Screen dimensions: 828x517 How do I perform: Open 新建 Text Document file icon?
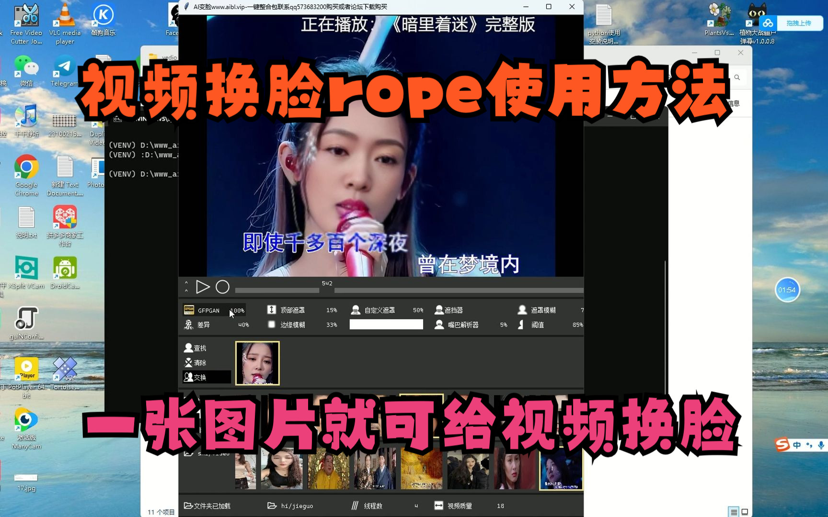[65, 175]
